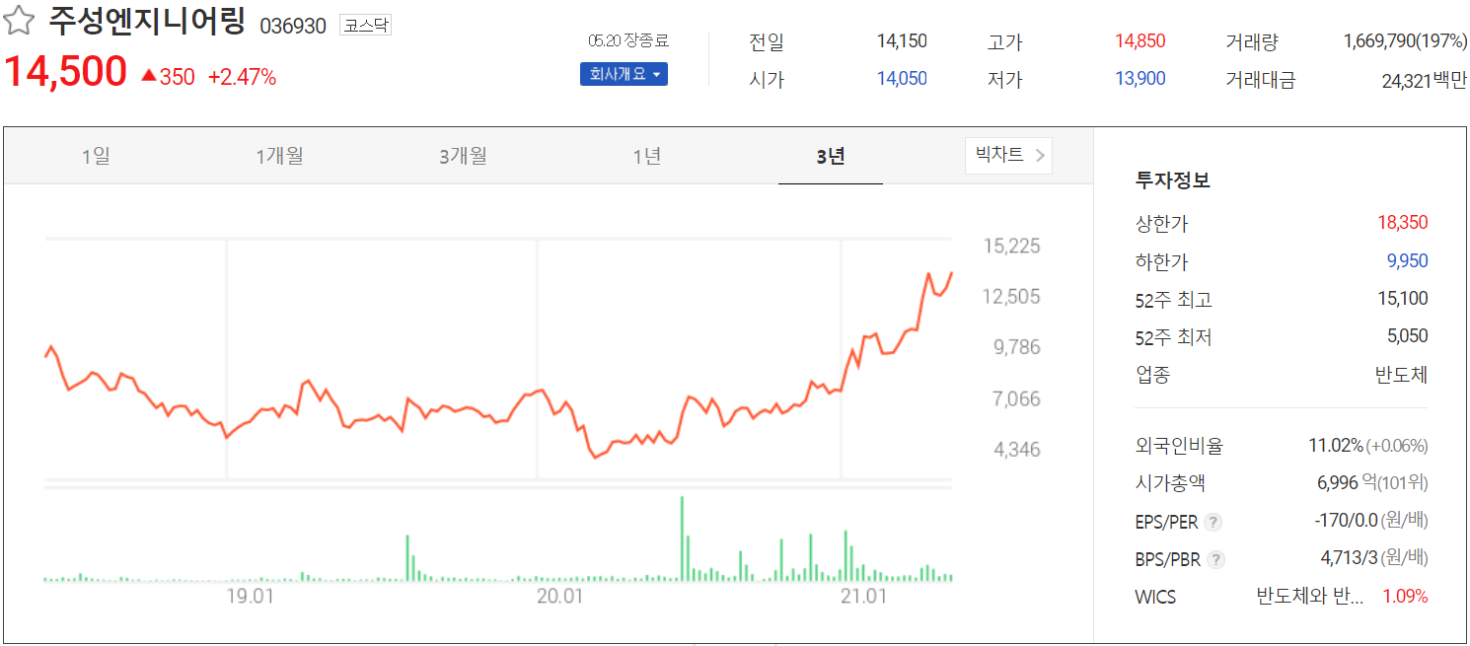Click the 저가 value 13,900
Image resolution: width=1470 pixels, height=646 pixels.
[x=1140, y=79]
